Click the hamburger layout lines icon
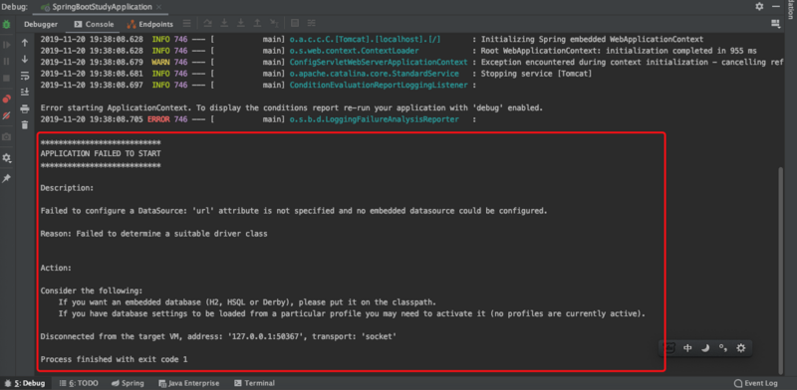Image resolution: width=797 pixels, height=390 pixels. tap(187, 23)
